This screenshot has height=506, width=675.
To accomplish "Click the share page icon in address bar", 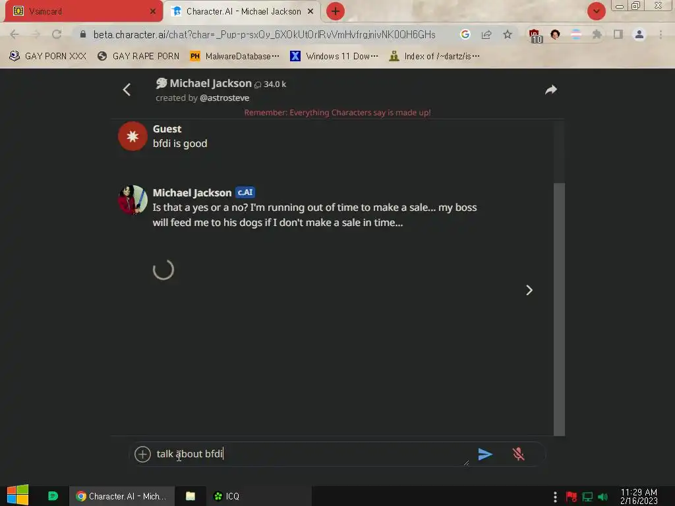I will coord(486,34).
